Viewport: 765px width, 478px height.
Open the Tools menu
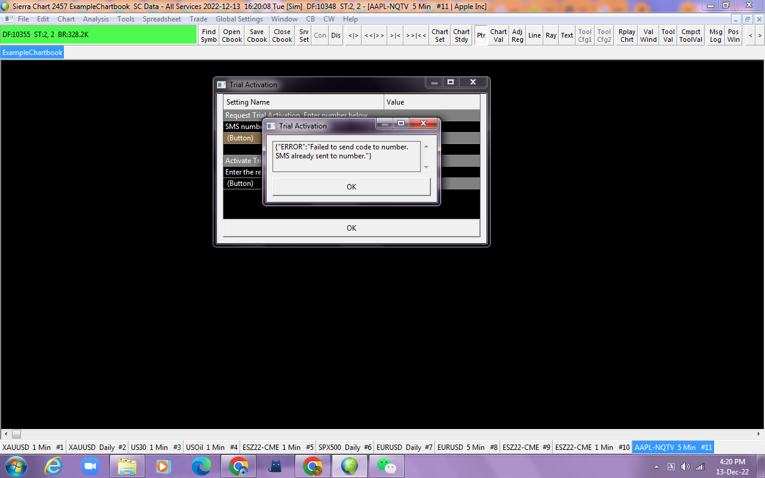pos(126,19)
